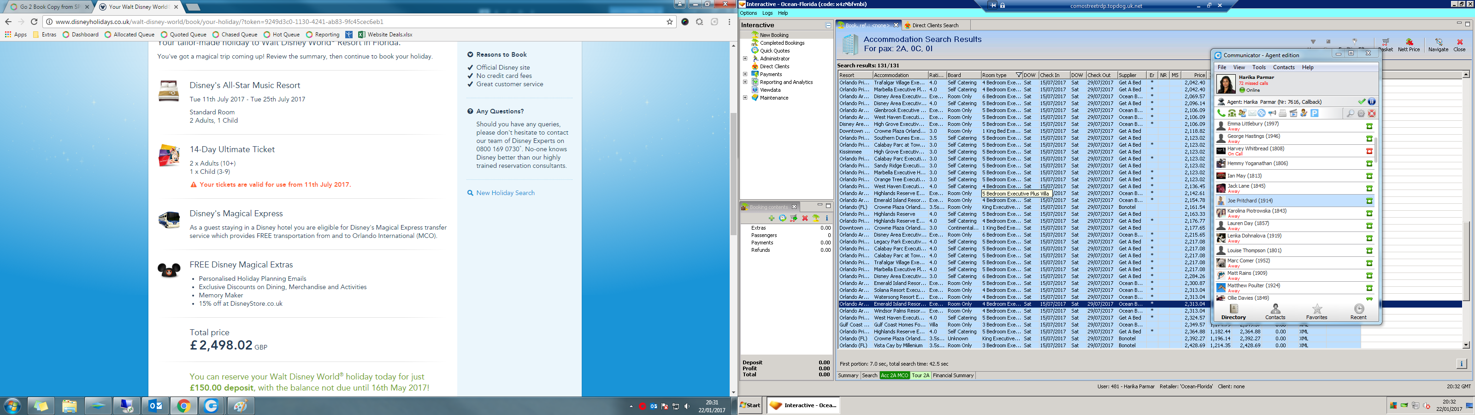Click the red Close toolbar icon in Interactive
This screenshot has width=1475, height=415.
click(1459, 45)
